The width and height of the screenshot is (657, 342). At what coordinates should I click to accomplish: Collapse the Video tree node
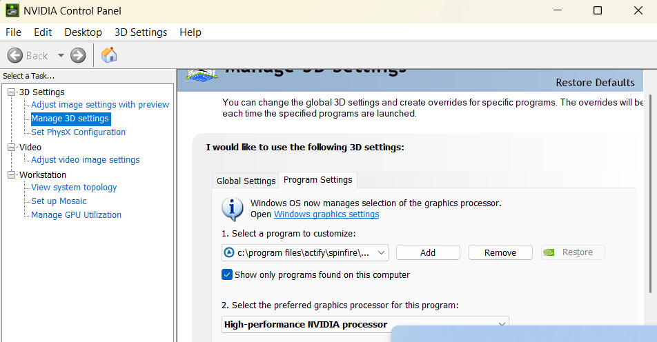point(11,147)
